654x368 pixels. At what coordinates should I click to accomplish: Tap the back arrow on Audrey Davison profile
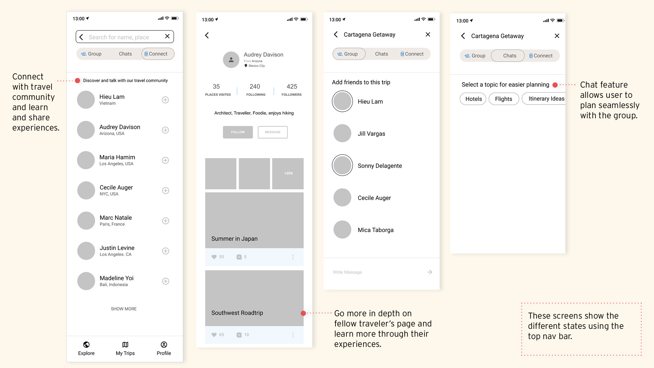pyautogui.click(x=207, y=35)
